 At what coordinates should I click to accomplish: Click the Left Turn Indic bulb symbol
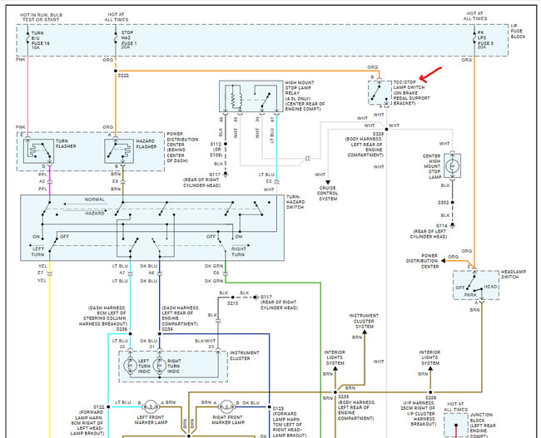point(131,366)
